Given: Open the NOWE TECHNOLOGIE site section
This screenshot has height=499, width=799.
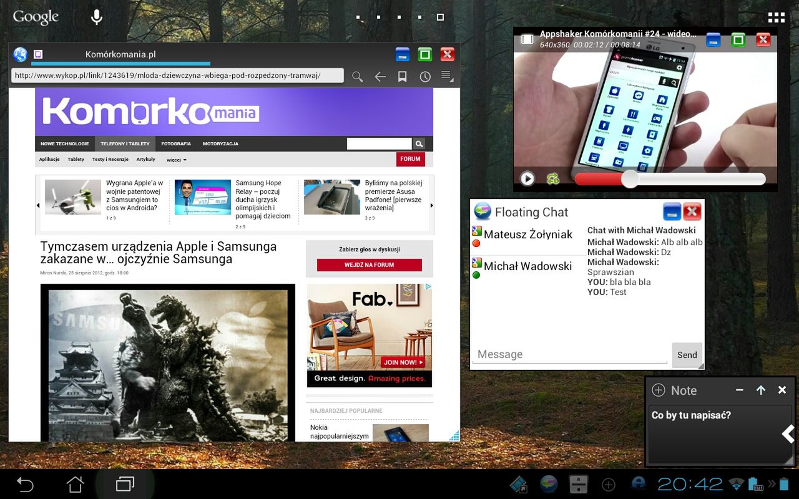Looking at the screenshot, I should pyautogui.click(x=65, y=143).
